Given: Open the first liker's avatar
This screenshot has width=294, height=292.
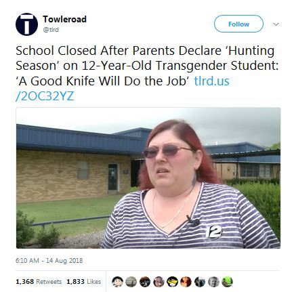Looking at the screenshot, I should point(117,282).
